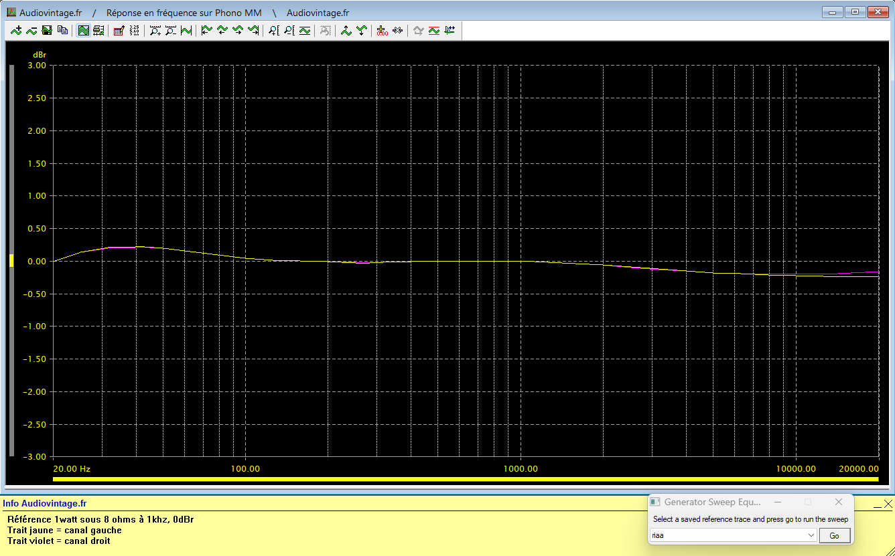Image resolution: width=895 pixels, height=556 pixels.
Task: Click the autoscale trace icon between vertical bars
Action: 186,30
